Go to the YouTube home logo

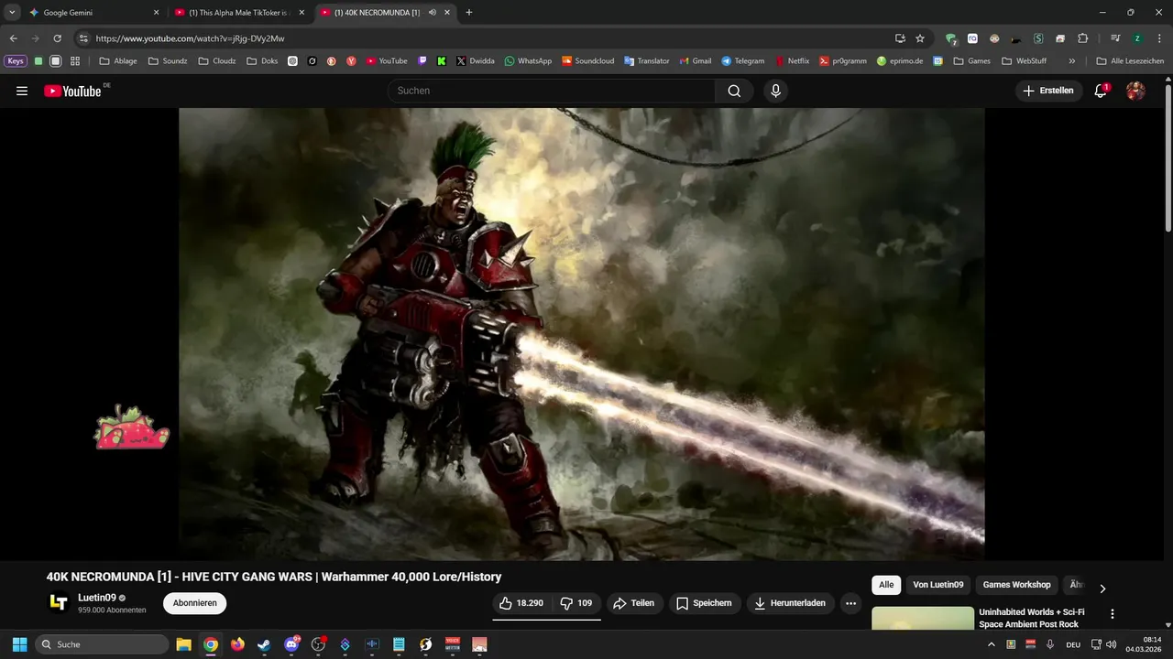tap(72, 91)
